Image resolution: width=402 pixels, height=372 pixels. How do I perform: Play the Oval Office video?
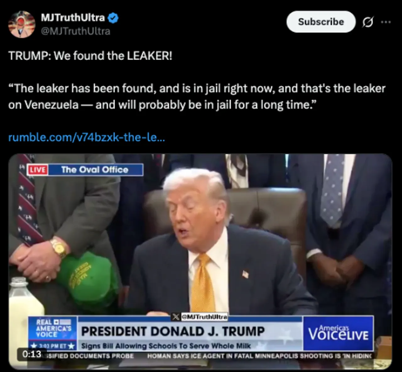(x=200, y=261)
